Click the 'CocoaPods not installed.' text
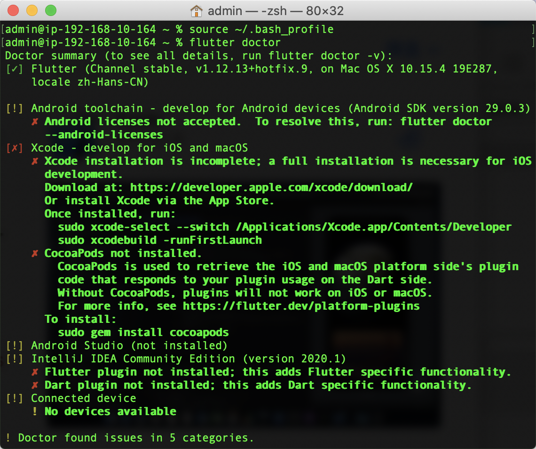Image resolution: width=536 pixels, height=449 pixels. point(123,254)
